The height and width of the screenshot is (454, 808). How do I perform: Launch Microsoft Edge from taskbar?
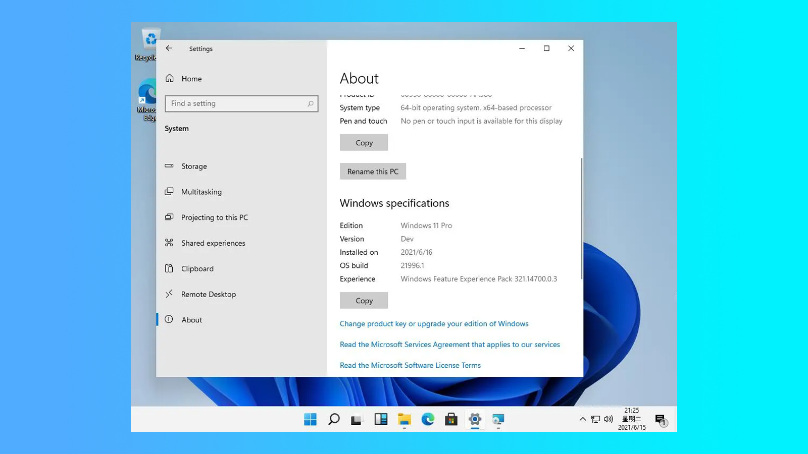tap(428, 419)
